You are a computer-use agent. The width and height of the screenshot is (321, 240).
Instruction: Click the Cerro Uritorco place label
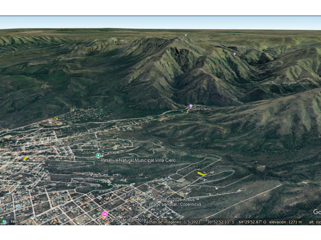pyautogui.click(x=202, y=109)
